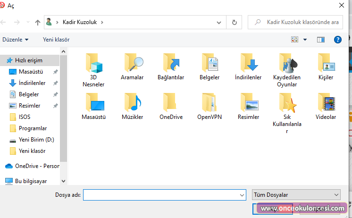The image size is (352, 218).
Task: Select Masaüstü in the quick access sidebar
Action: coord(31,72)
